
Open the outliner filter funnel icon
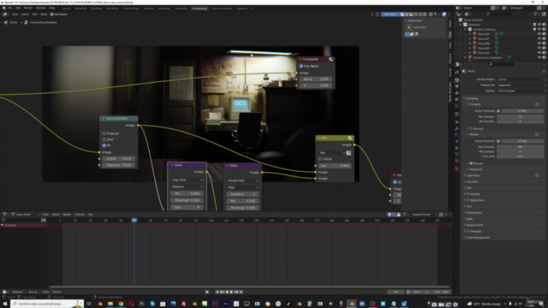(535, 14)
